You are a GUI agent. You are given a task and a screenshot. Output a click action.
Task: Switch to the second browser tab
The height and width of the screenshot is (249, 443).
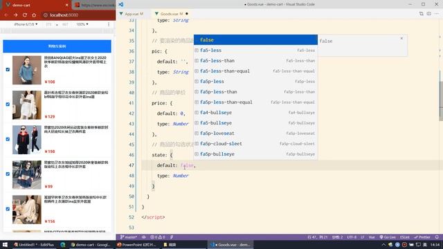[94, 5]
